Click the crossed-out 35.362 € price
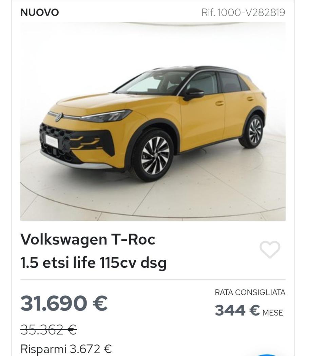The width and height of the screenshot is (310, 356). click(x=49, y=330)
